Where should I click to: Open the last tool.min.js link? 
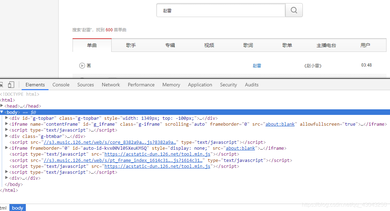click(x=157, y=166)
